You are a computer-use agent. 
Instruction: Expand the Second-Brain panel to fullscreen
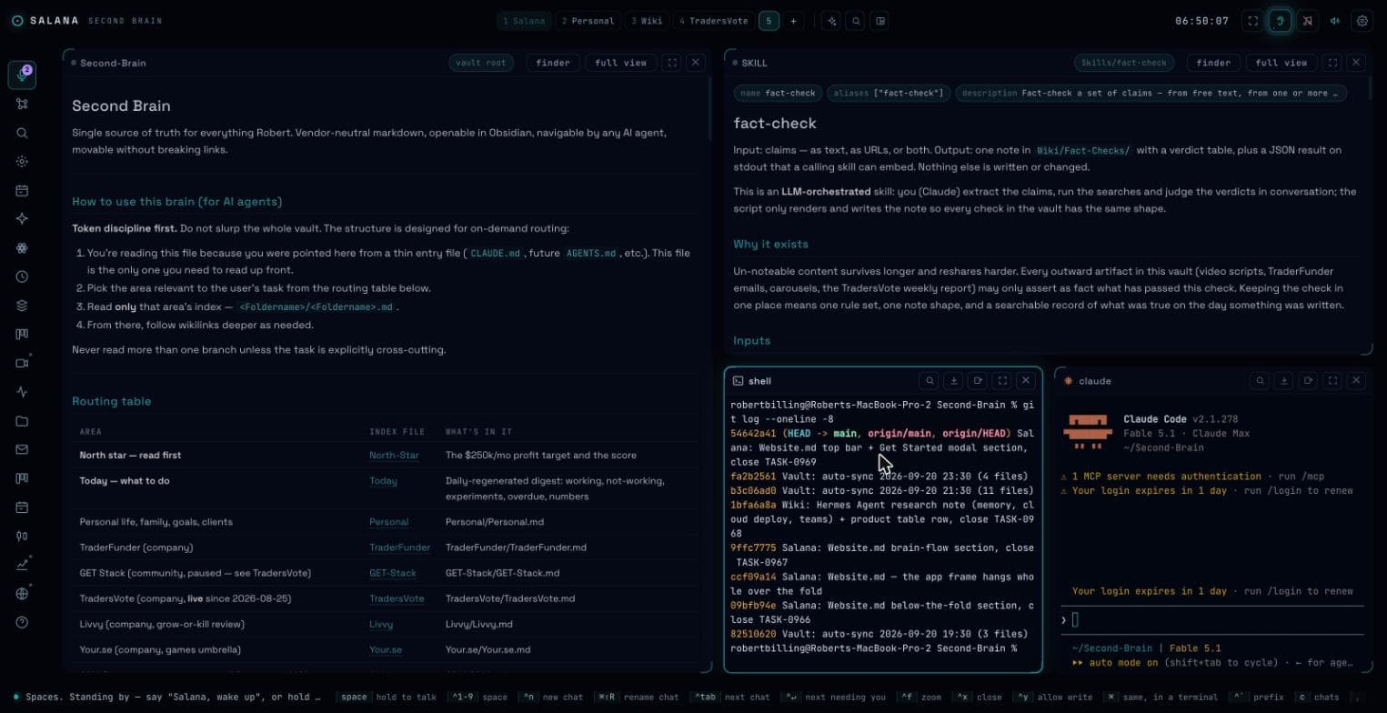coord(672,63)
